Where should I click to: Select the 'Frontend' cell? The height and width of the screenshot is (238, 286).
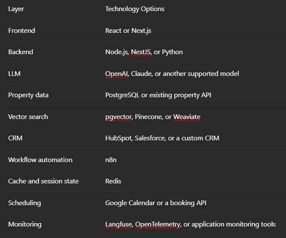[21, 30]
